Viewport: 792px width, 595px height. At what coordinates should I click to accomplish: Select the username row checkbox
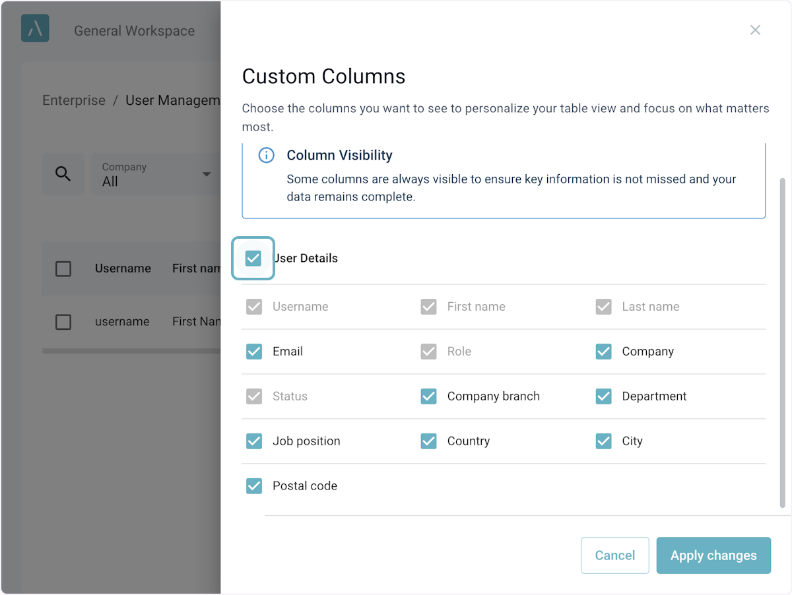click(63, 322)
